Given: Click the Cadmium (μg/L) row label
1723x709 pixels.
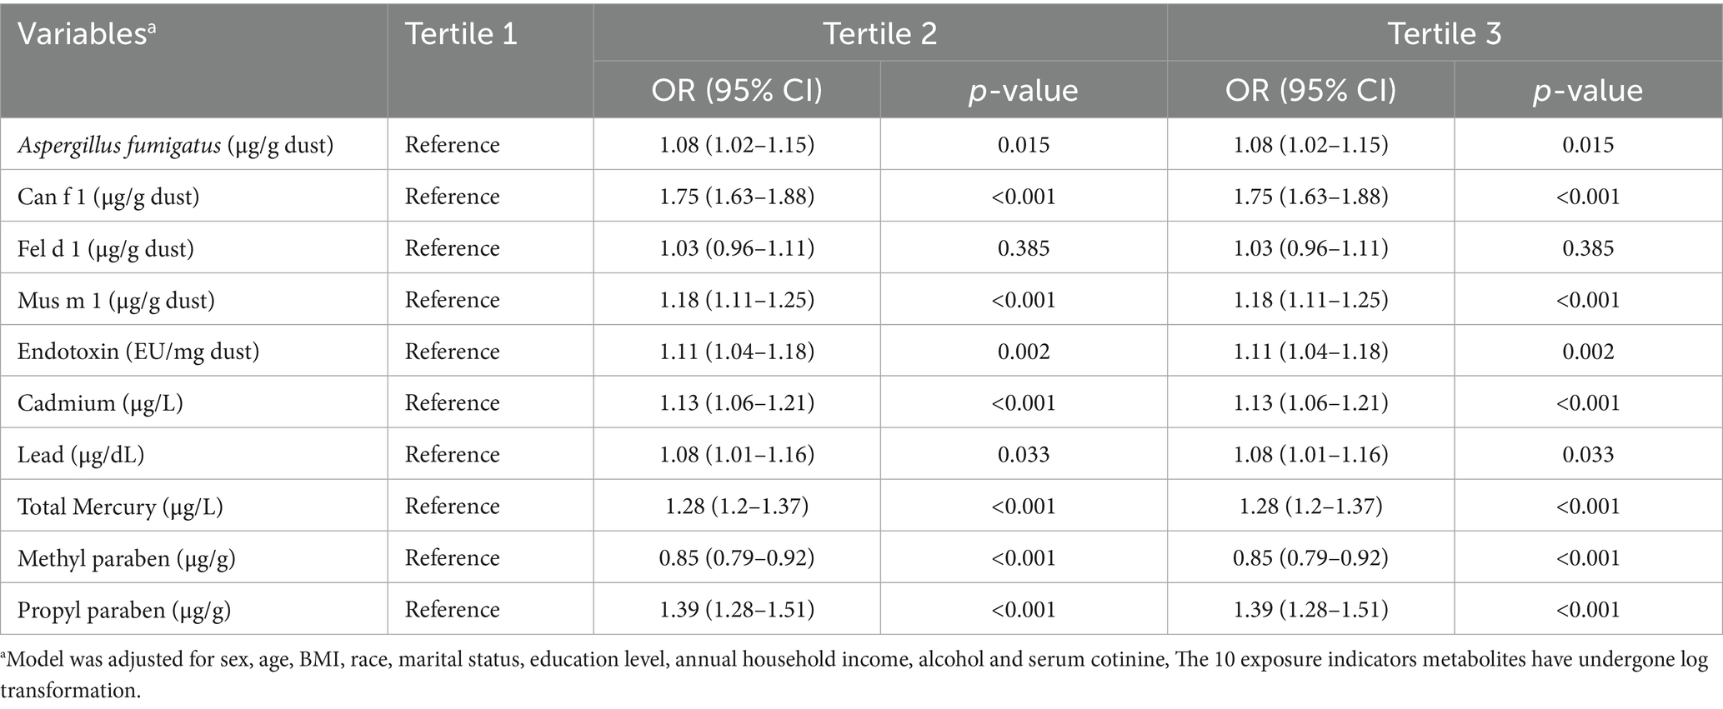Looking at the screenshot, I should [100, 403].
